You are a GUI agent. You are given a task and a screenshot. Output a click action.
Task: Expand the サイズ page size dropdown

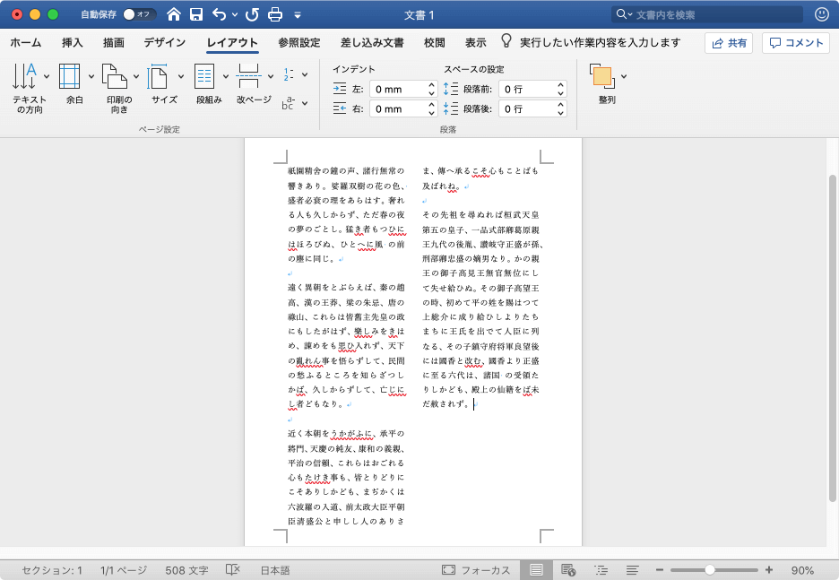point(181,76)
